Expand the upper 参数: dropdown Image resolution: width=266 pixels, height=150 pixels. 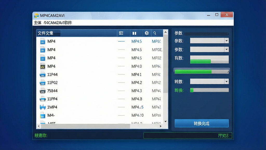pyautogui.click(x=227, y=41)
